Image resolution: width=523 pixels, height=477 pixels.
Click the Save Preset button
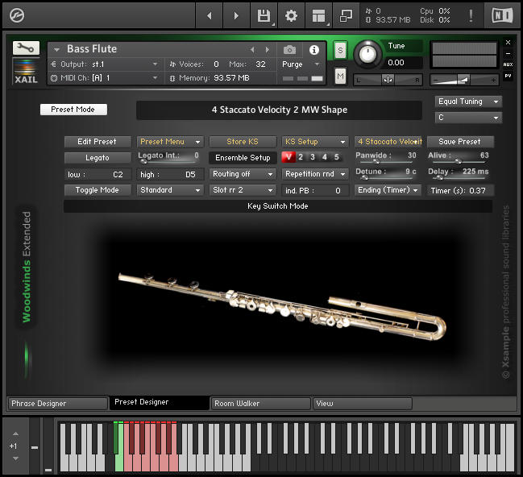459,142
